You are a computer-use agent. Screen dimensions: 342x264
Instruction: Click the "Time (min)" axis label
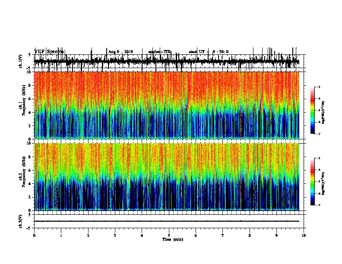[x=173, y=239]
